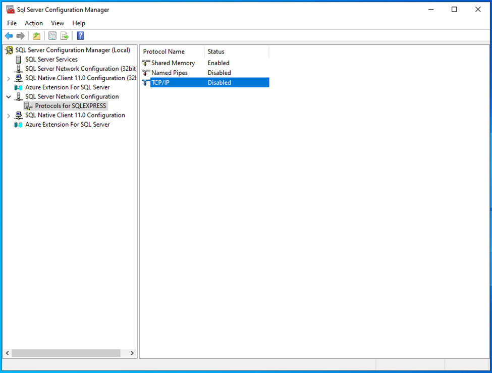Select the lower SQL Native Client 11.0 Configuration label
The width and height of the screenshot is (492, 373).
75,115
